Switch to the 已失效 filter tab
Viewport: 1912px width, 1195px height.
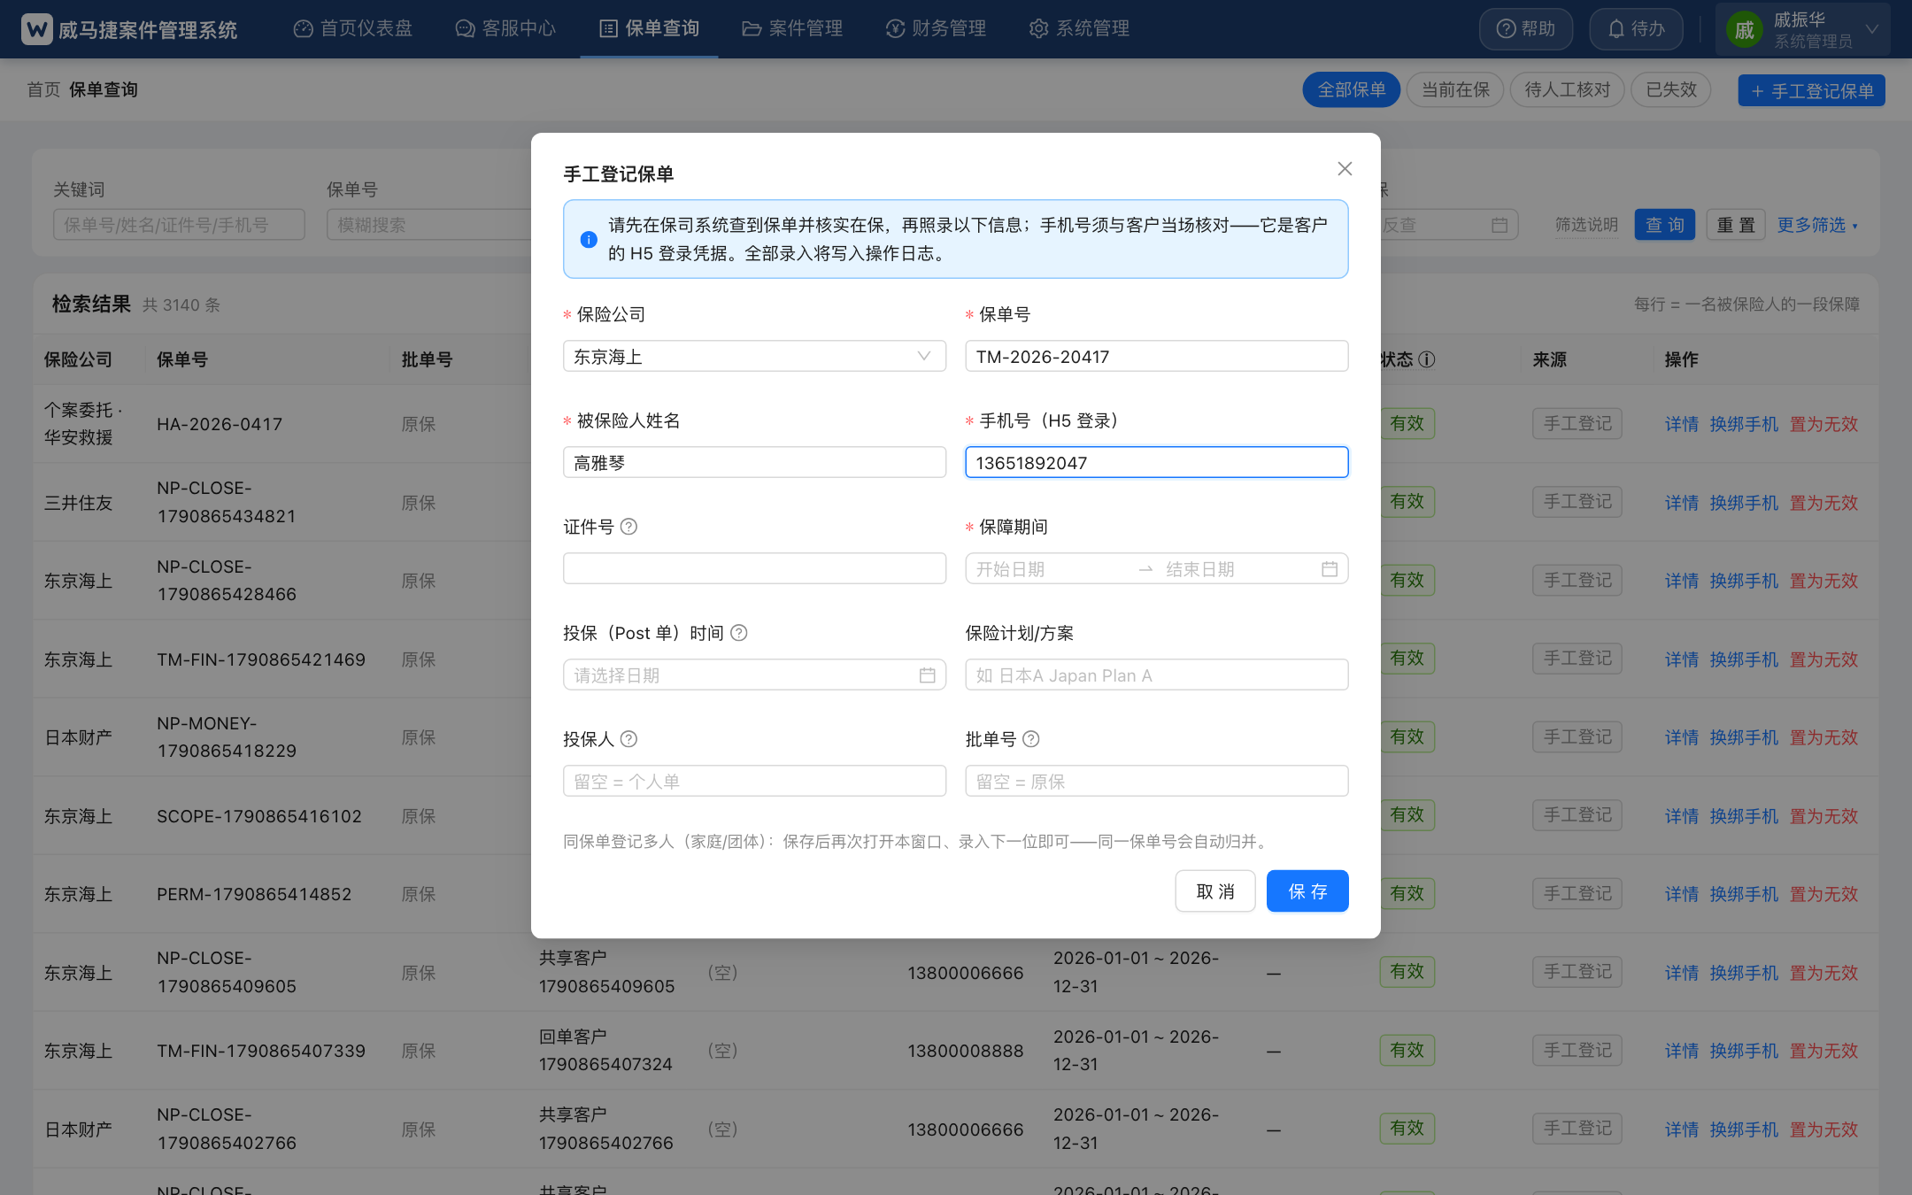click(x=1671, y=89)
